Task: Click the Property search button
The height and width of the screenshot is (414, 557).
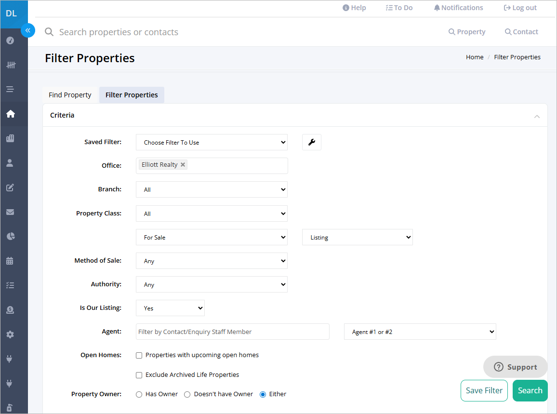Action: [x=467, y=32]
